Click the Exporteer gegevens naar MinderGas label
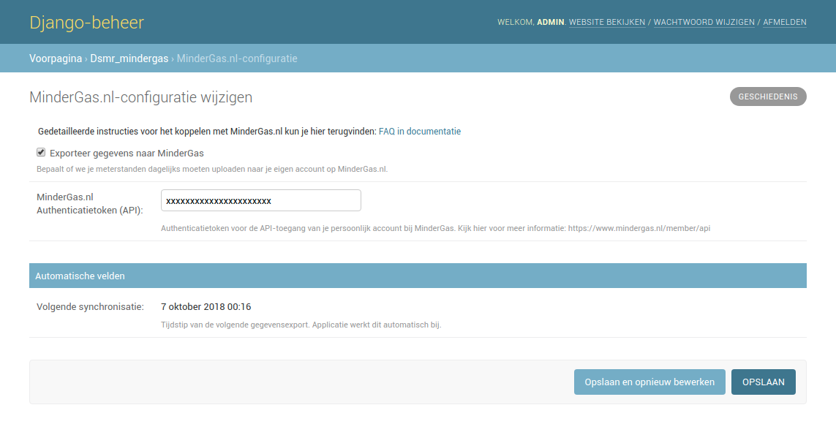 click(127, 154)
